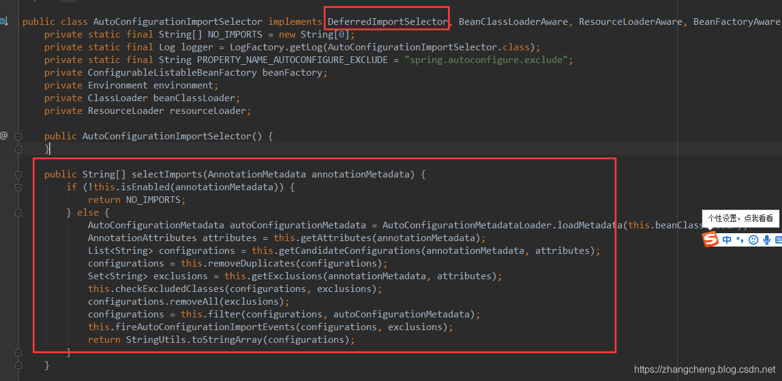The height and width of the screenshot is (381, 782).
Task: Click the beanClassLoader field name declaration
Action: (x=194, y=98)
